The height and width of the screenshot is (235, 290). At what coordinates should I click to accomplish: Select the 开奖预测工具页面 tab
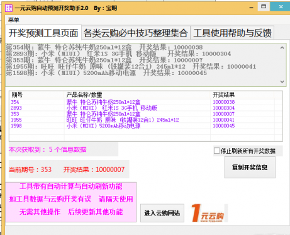pyautogui.click(x=43, y=33)
